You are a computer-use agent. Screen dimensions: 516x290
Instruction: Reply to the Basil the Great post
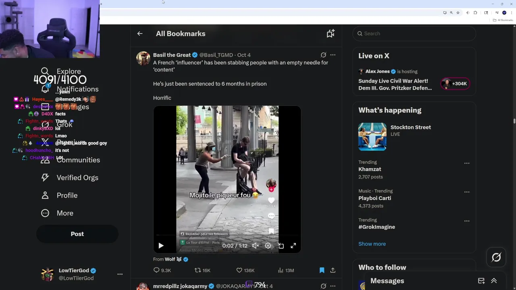point(162,270)
